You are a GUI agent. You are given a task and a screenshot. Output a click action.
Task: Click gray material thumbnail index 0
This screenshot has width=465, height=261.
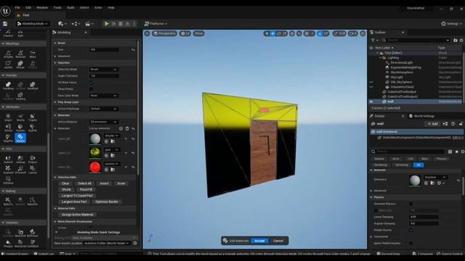[x=95, y=138]
